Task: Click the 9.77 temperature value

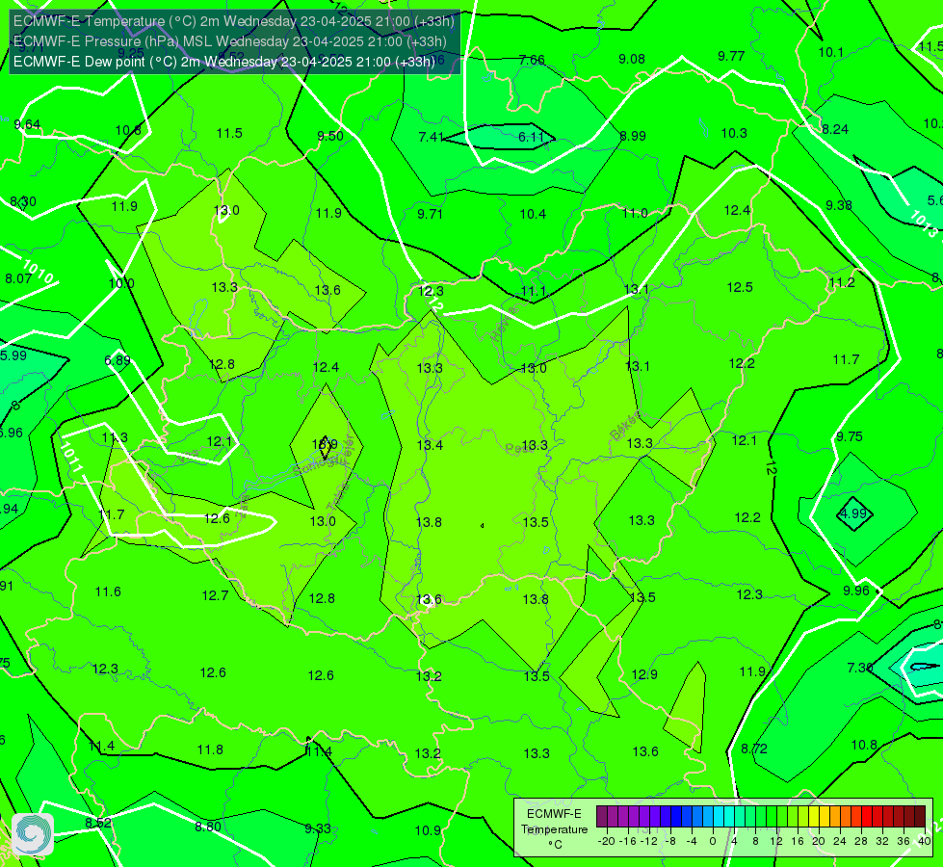Action: pyautogui.click(x=731, y=57)
